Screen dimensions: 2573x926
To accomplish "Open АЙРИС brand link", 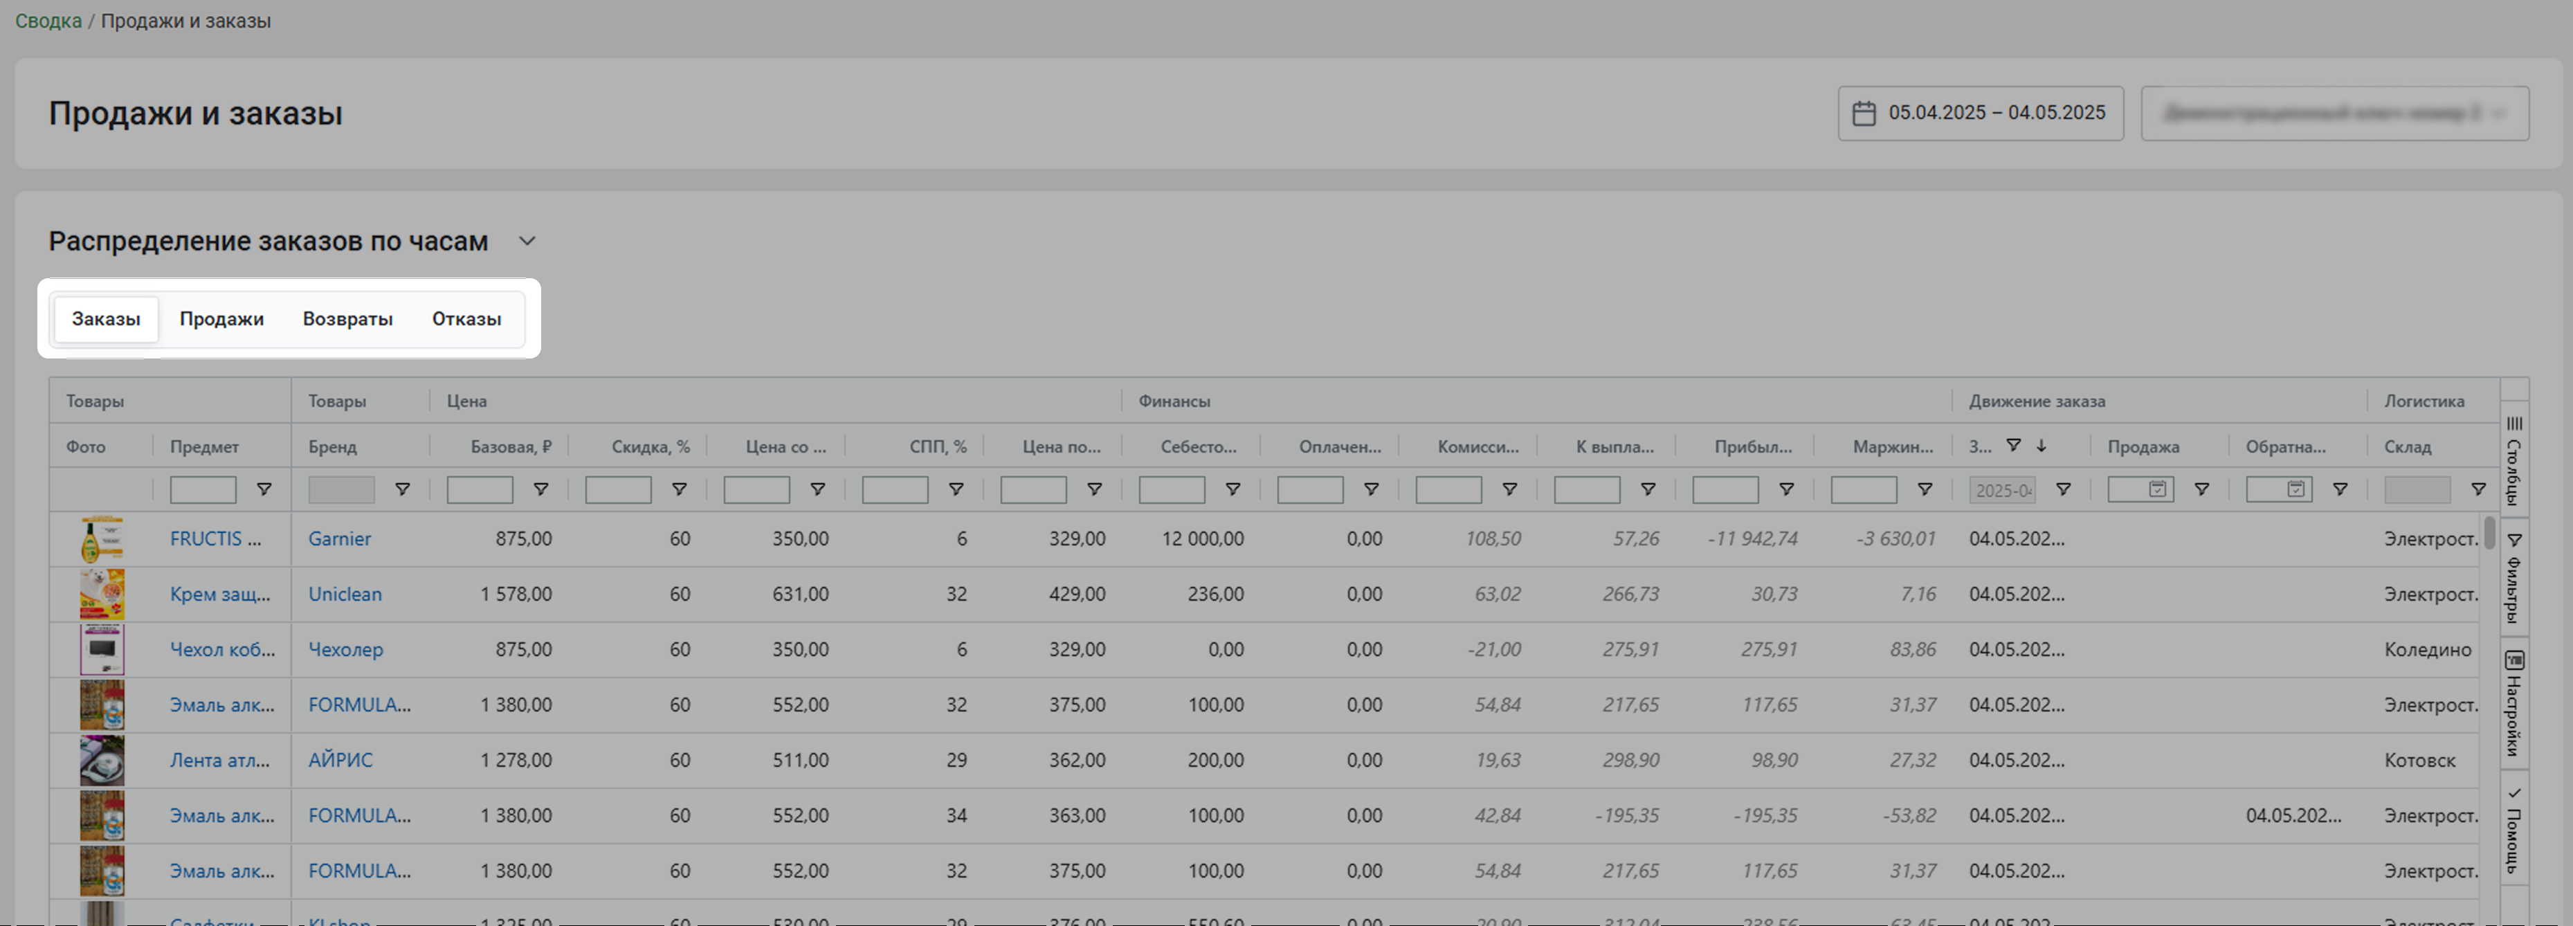I will pyautogui.click(x=340, y=760).
